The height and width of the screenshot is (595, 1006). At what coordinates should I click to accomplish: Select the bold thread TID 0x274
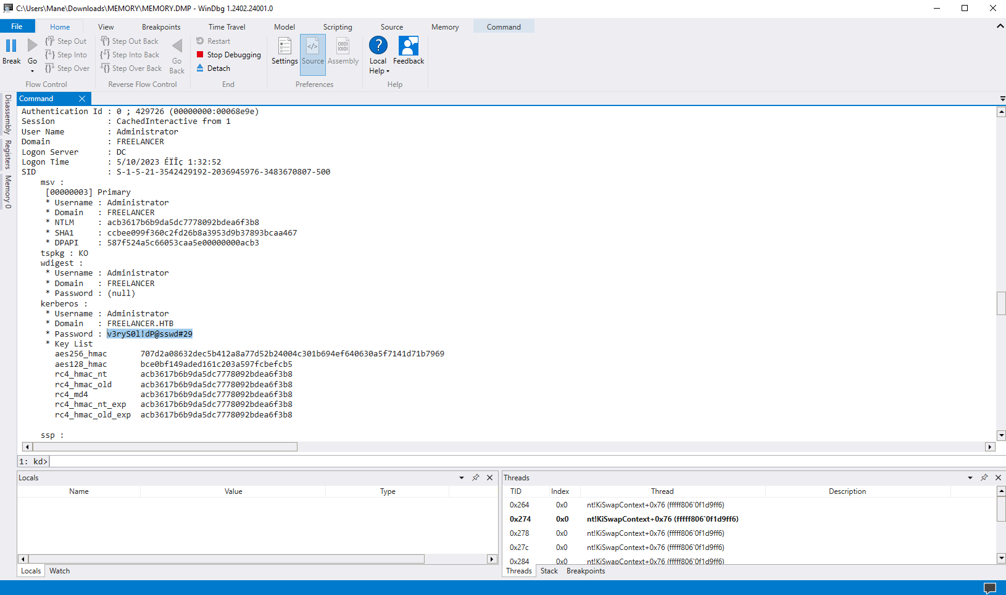(x=749, y=519)
